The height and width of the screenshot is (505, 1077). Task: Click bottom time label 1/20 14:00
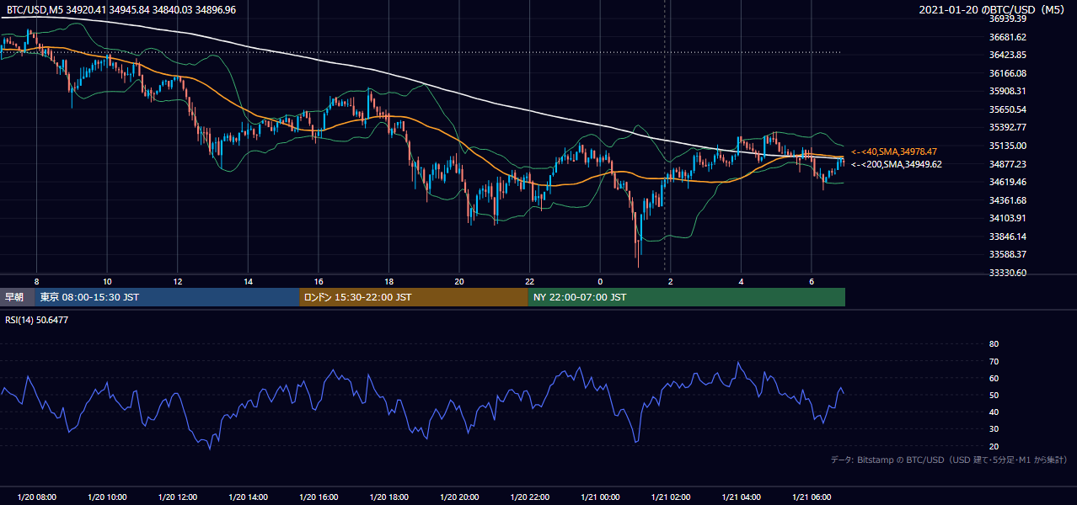(248, 497)
